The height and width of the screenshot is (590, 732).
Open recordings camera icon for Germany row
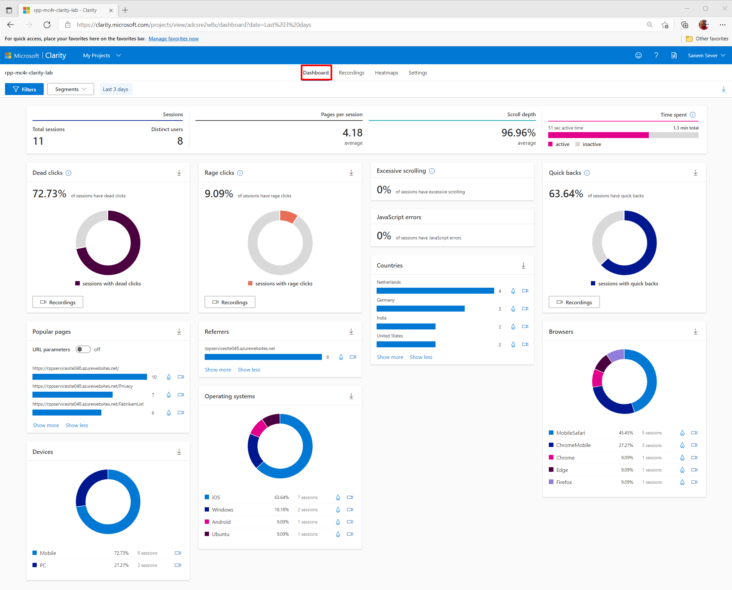[525, 309]
